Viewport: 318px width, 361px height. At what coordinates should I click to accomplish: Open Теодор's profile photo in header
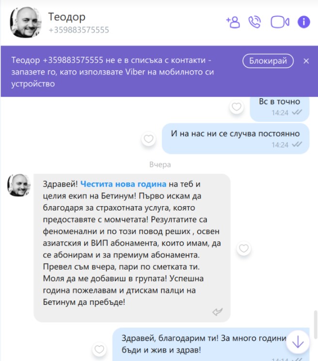pos(26,22)
